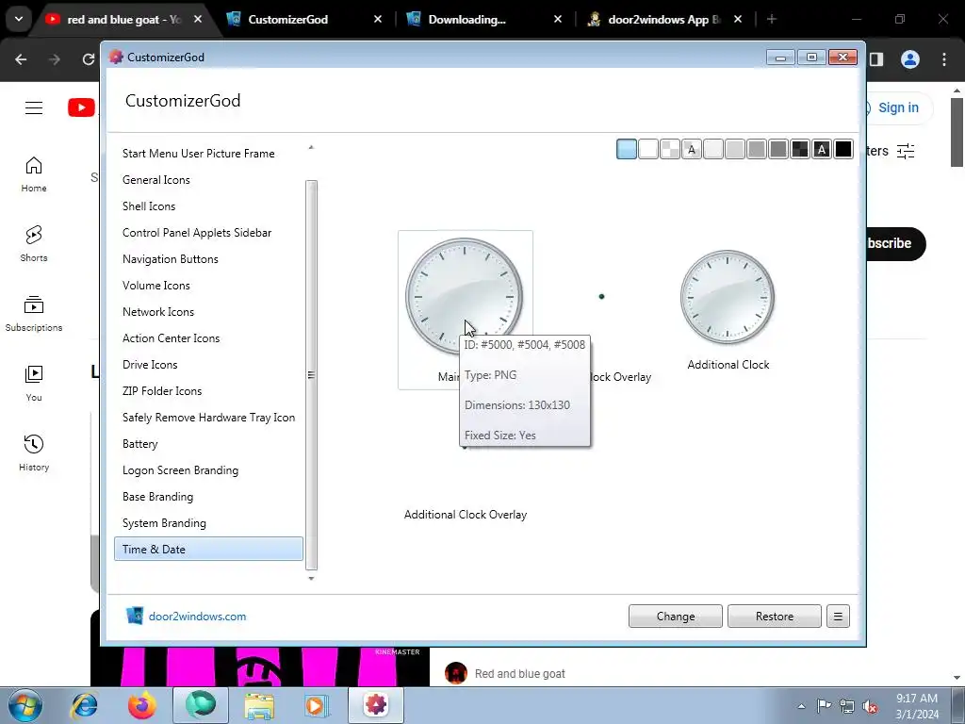Image resolution: width=965 pixels, height=724 pixels.
Task: Open the browser three-dot menu
Action: 944,59
